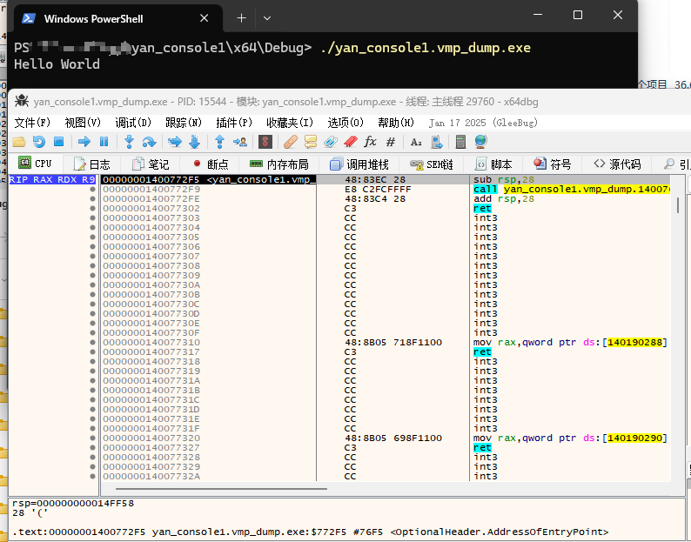The width and height of the screenshot is (691, 542).
Task: Open the 插件(P) plugins menu
Action: click(234, 123)
